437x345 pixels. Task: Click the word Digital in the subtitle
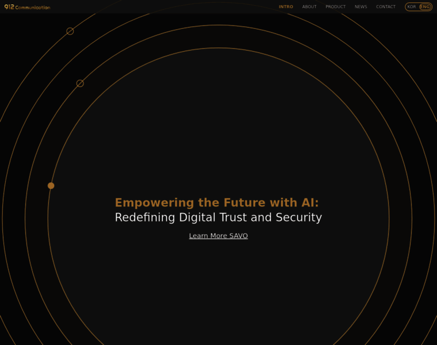click(x=194, y=217)
